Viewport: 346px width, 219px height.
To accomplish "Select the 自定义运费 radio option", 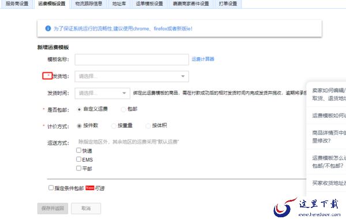I will point(79,110).
